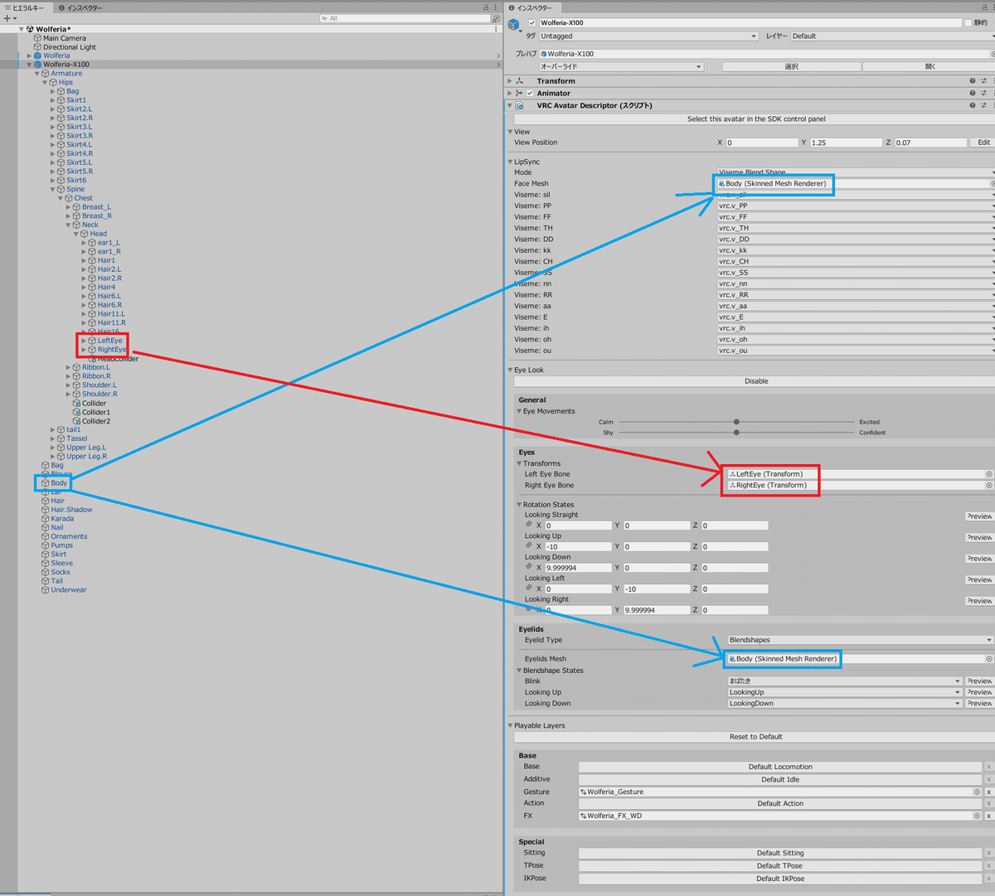
Task: Lock the inspector panel
Action: pos(983,7)
